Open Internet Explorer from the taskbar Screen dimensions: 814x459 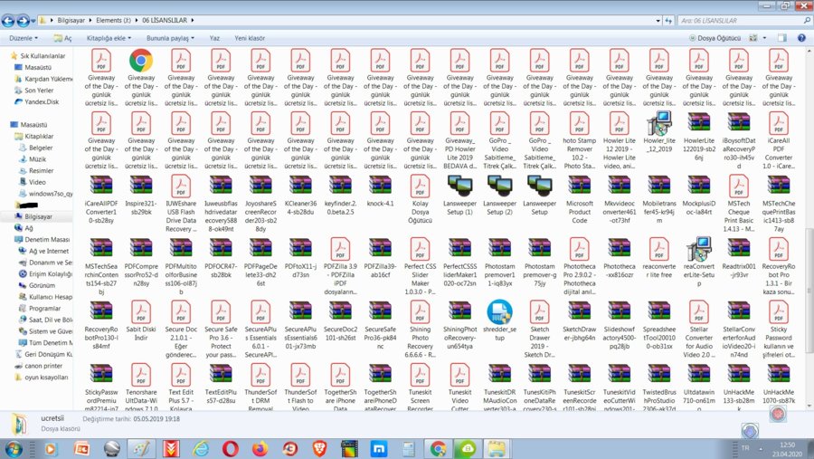click(x=201, y=448)
